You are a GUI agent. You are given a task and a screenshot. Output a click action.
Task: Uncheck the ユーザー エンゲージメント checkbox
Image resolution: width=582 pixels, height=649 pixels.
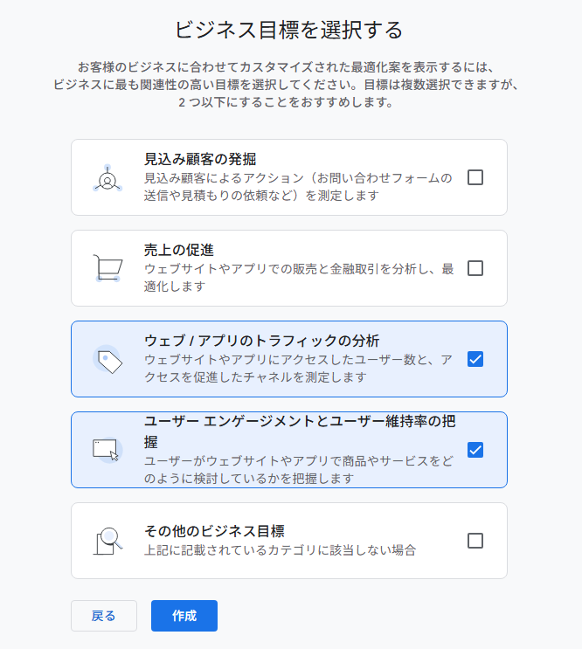[475, 450]
